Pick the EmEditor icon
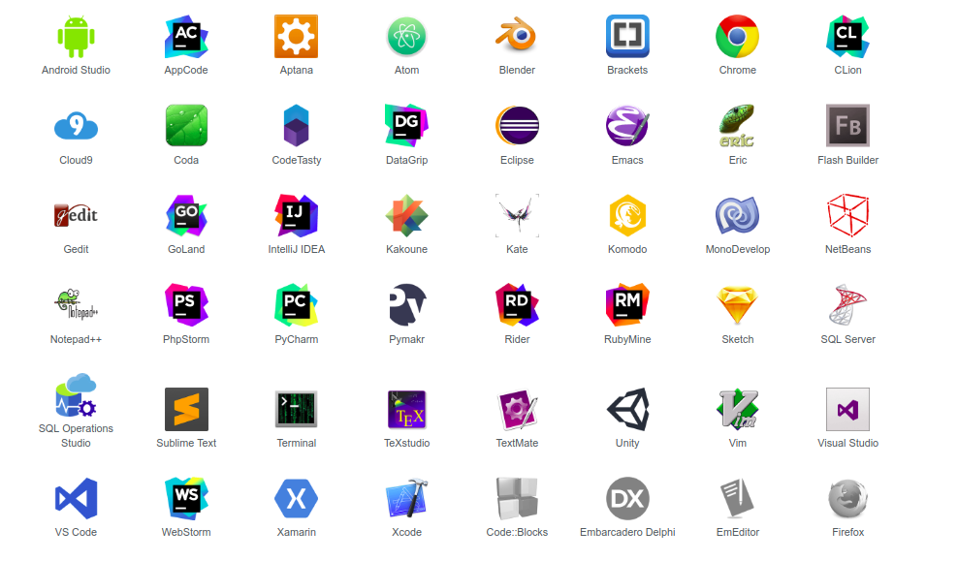The image size is (958, 561). [738, 499]
